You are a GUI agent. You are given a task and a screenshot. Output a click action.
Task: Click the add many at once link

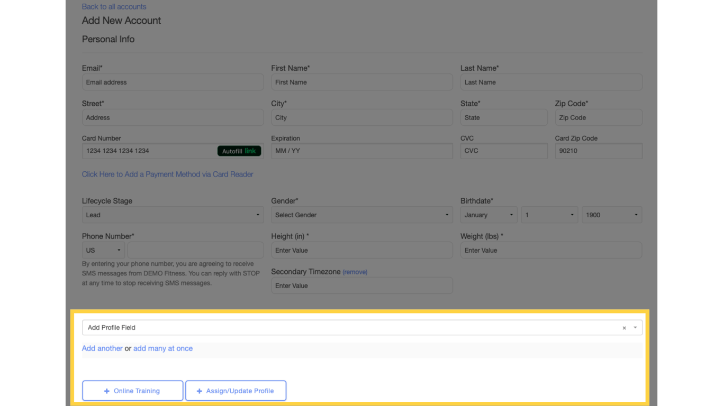[x=162, y=348]
